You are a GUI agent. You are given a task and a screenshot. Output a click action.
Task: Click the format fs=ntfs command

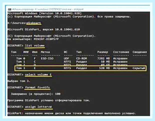point(37,87)
